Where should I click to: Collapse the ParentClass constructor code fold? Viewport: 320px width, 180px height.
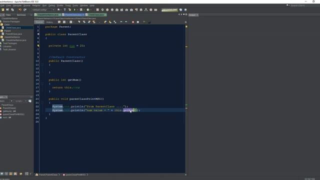pos(42,64)
